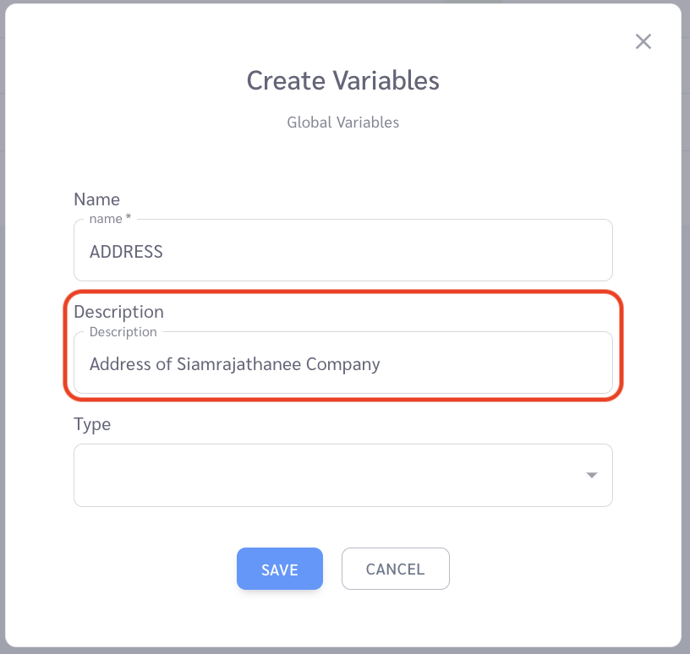
Task: Click the Name section label
Action: click(96, 199)
